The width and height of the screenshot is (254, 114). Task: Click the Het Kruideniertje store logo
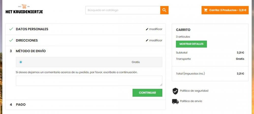point(24,9)
